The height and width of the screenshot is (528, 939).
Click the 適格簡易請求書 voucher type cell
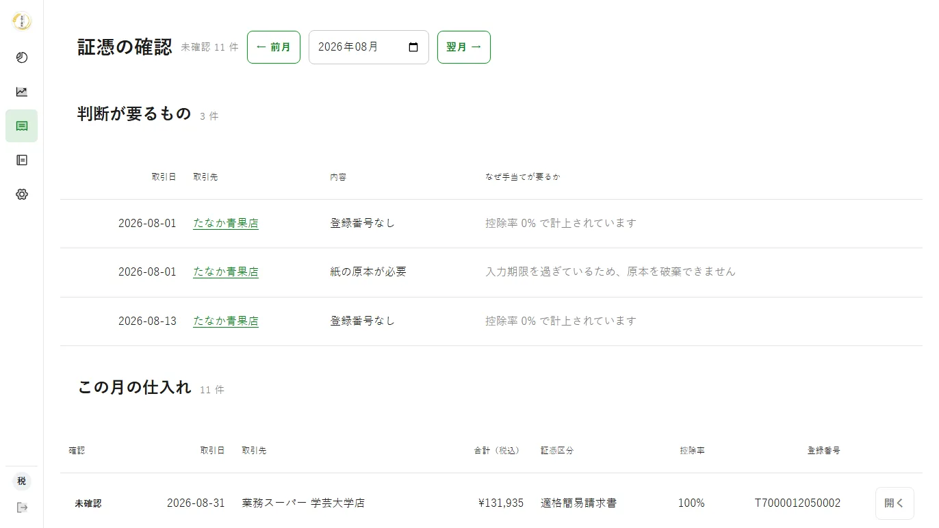578,503
